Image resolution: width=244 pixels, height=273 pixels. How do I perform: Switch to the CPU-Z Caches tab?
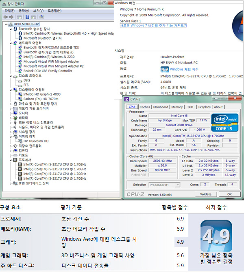145,107
